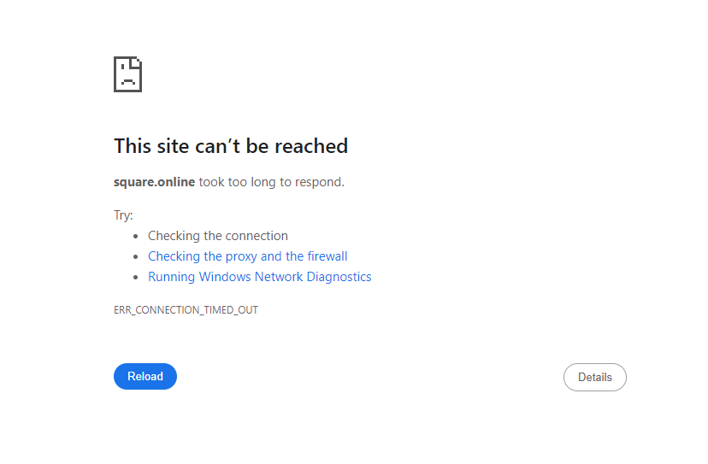Click the bold square.online domain name
The height and width of the screenshot is (464, 708).
click(154, 182)
